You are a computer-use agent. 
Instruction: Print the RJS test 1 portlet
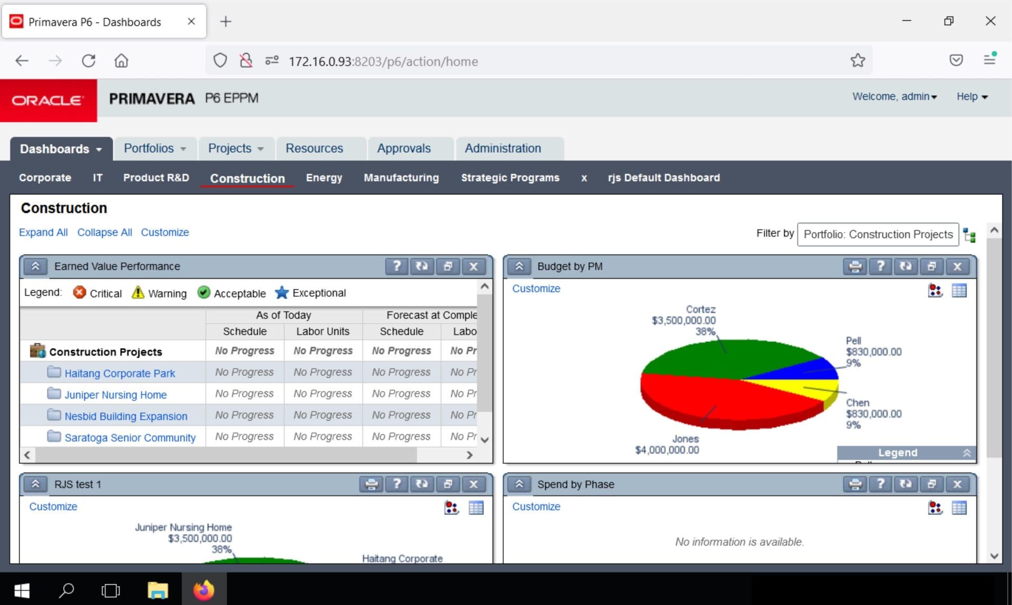tap(371, 484)
